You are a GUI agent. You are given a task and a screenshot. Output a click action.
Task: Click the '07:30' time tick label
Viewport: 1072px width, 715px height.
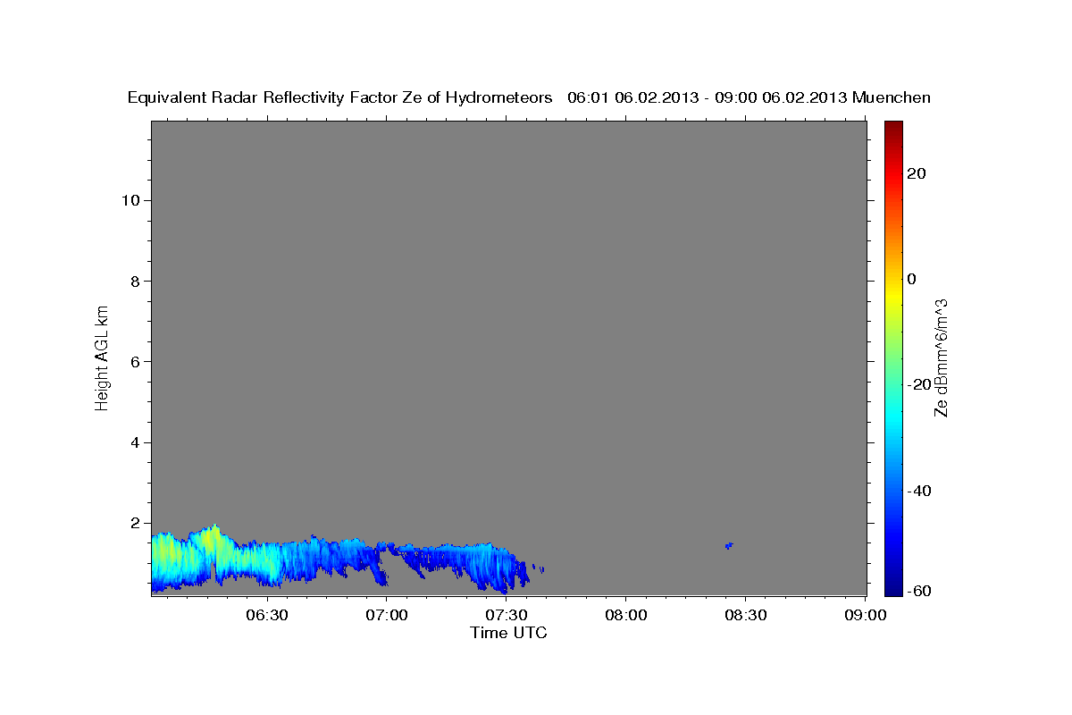pyautogui.click(x=507, y=616)
